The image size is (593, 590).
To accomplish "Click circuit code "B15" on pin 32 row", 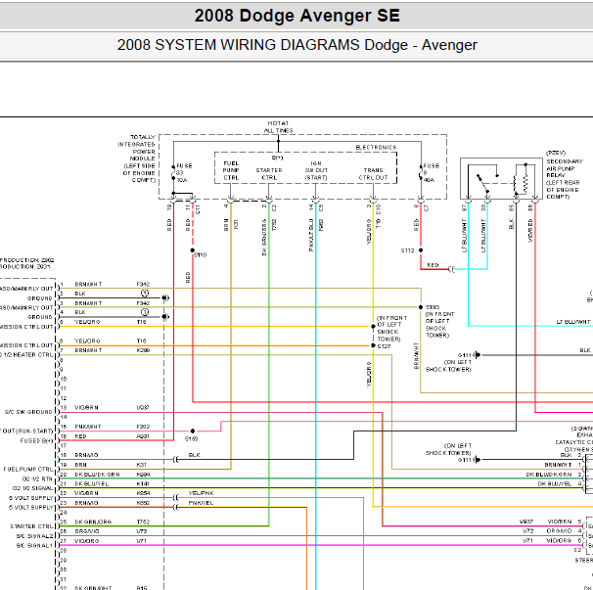I will point(142,588).
